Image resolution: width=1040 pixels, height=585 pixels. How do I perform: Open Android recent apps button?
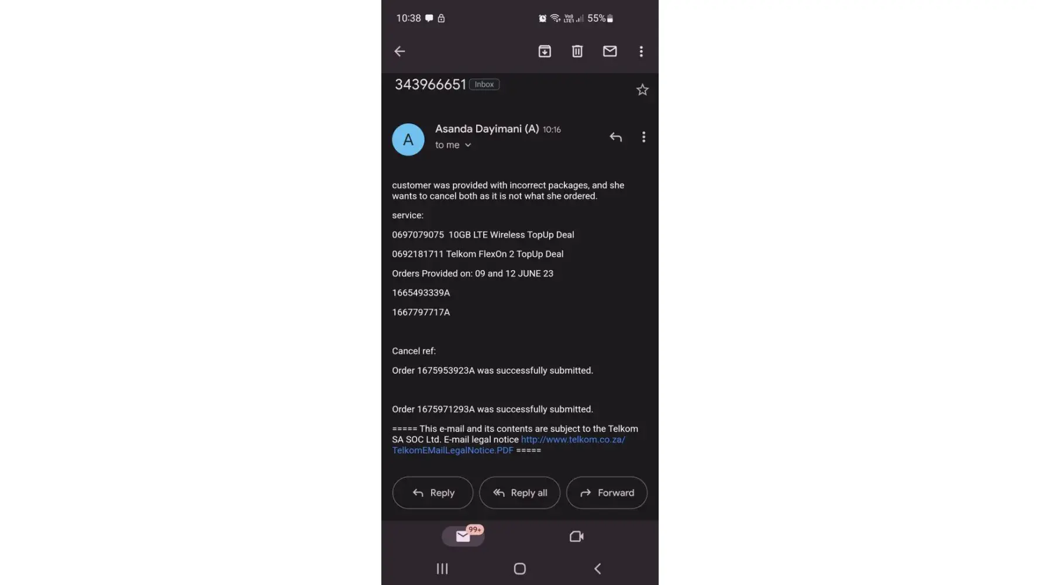tap(442, 569)
